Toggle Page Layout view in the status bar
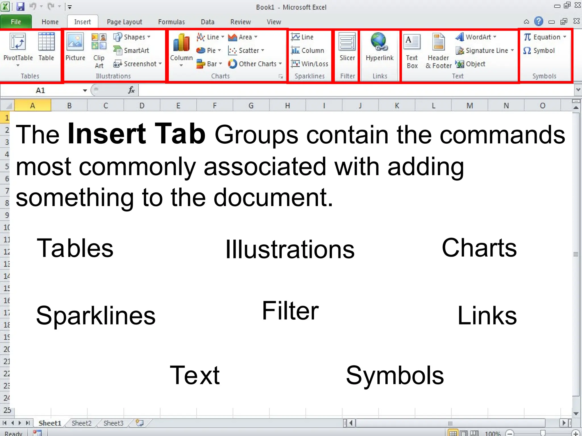Image resolution: width=582 pixels, height=436 pixels. 464,433
